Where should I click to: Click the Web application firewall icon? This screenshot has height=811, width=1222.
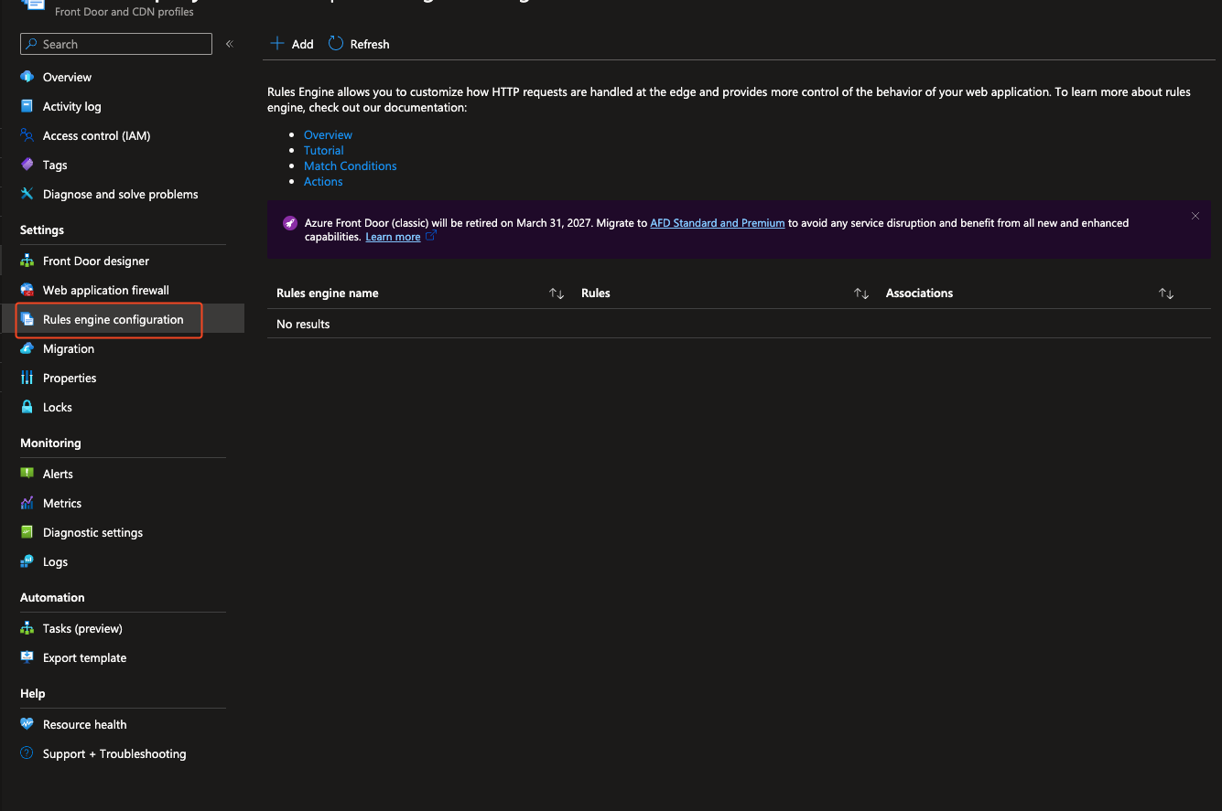tap(27, 290)
